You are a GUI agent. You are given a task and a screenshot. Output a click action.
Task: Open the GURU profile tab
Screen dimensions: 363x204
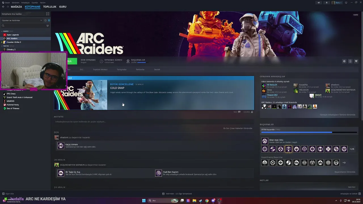(x=63, y=7)
